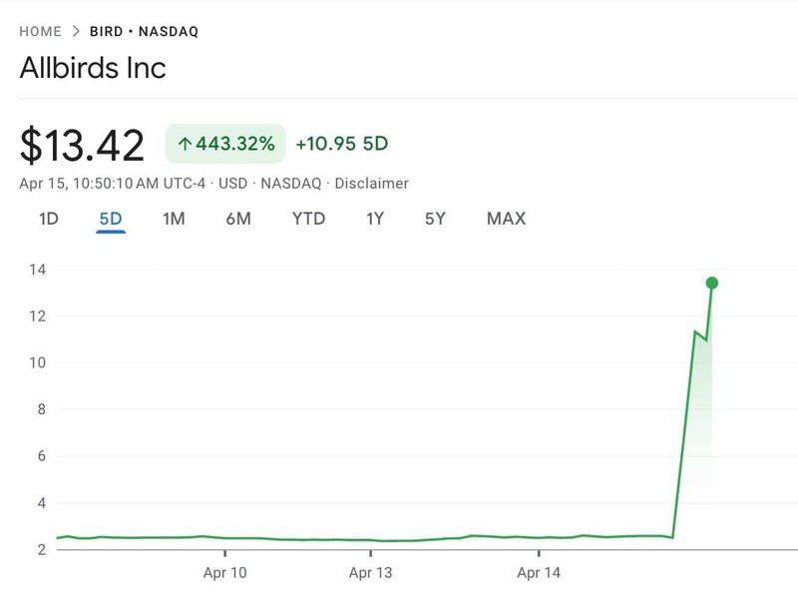
Task: Click the HOME breadcrumb link
Action: [x=41, y=32]
